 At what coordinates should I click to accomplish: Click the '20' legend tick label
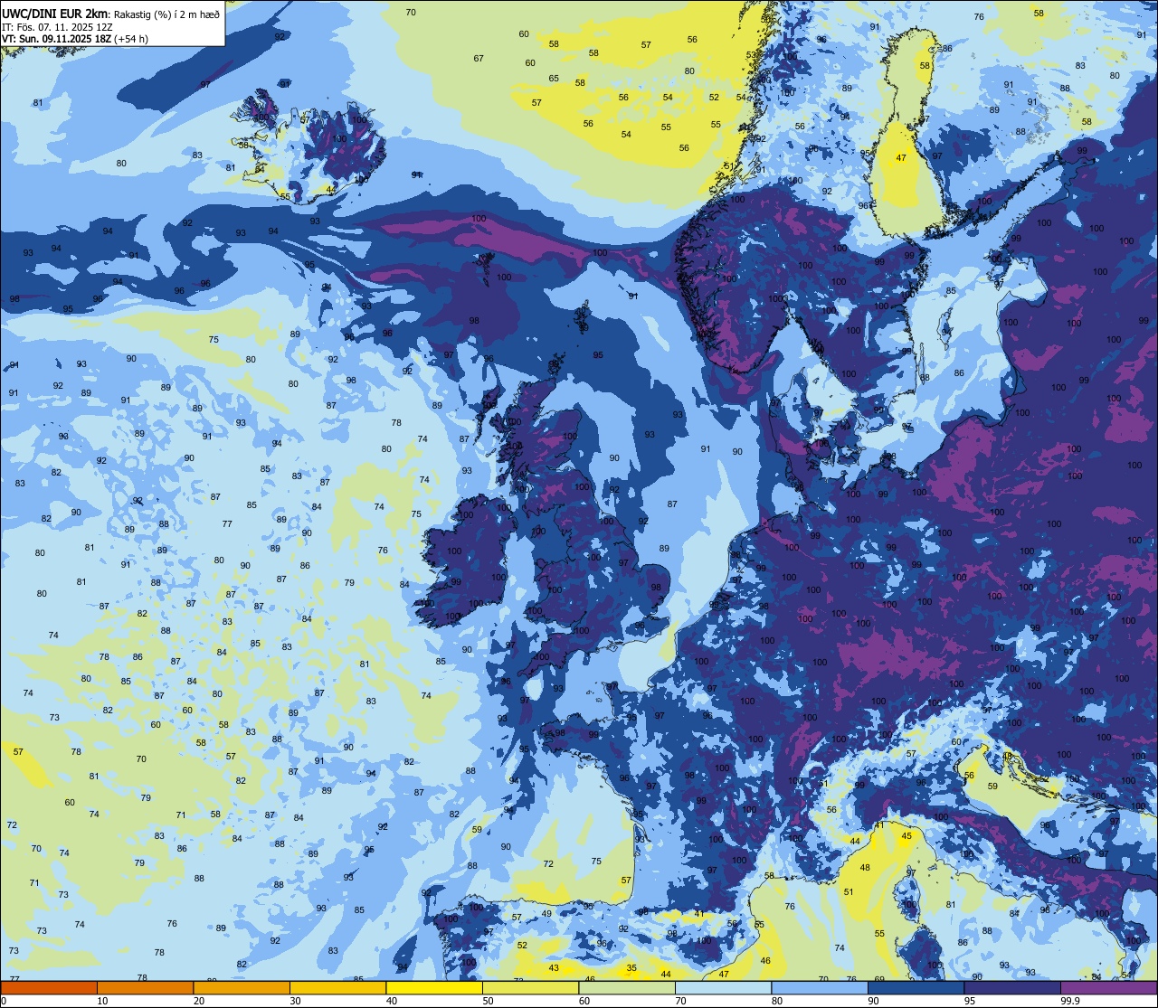pos(199,1001)
